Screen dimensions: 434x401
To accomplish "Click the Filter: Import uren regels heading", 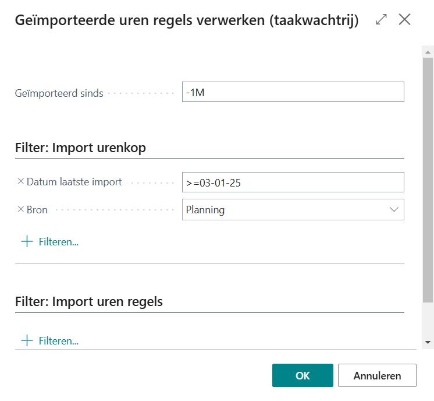I will point(89,302).
